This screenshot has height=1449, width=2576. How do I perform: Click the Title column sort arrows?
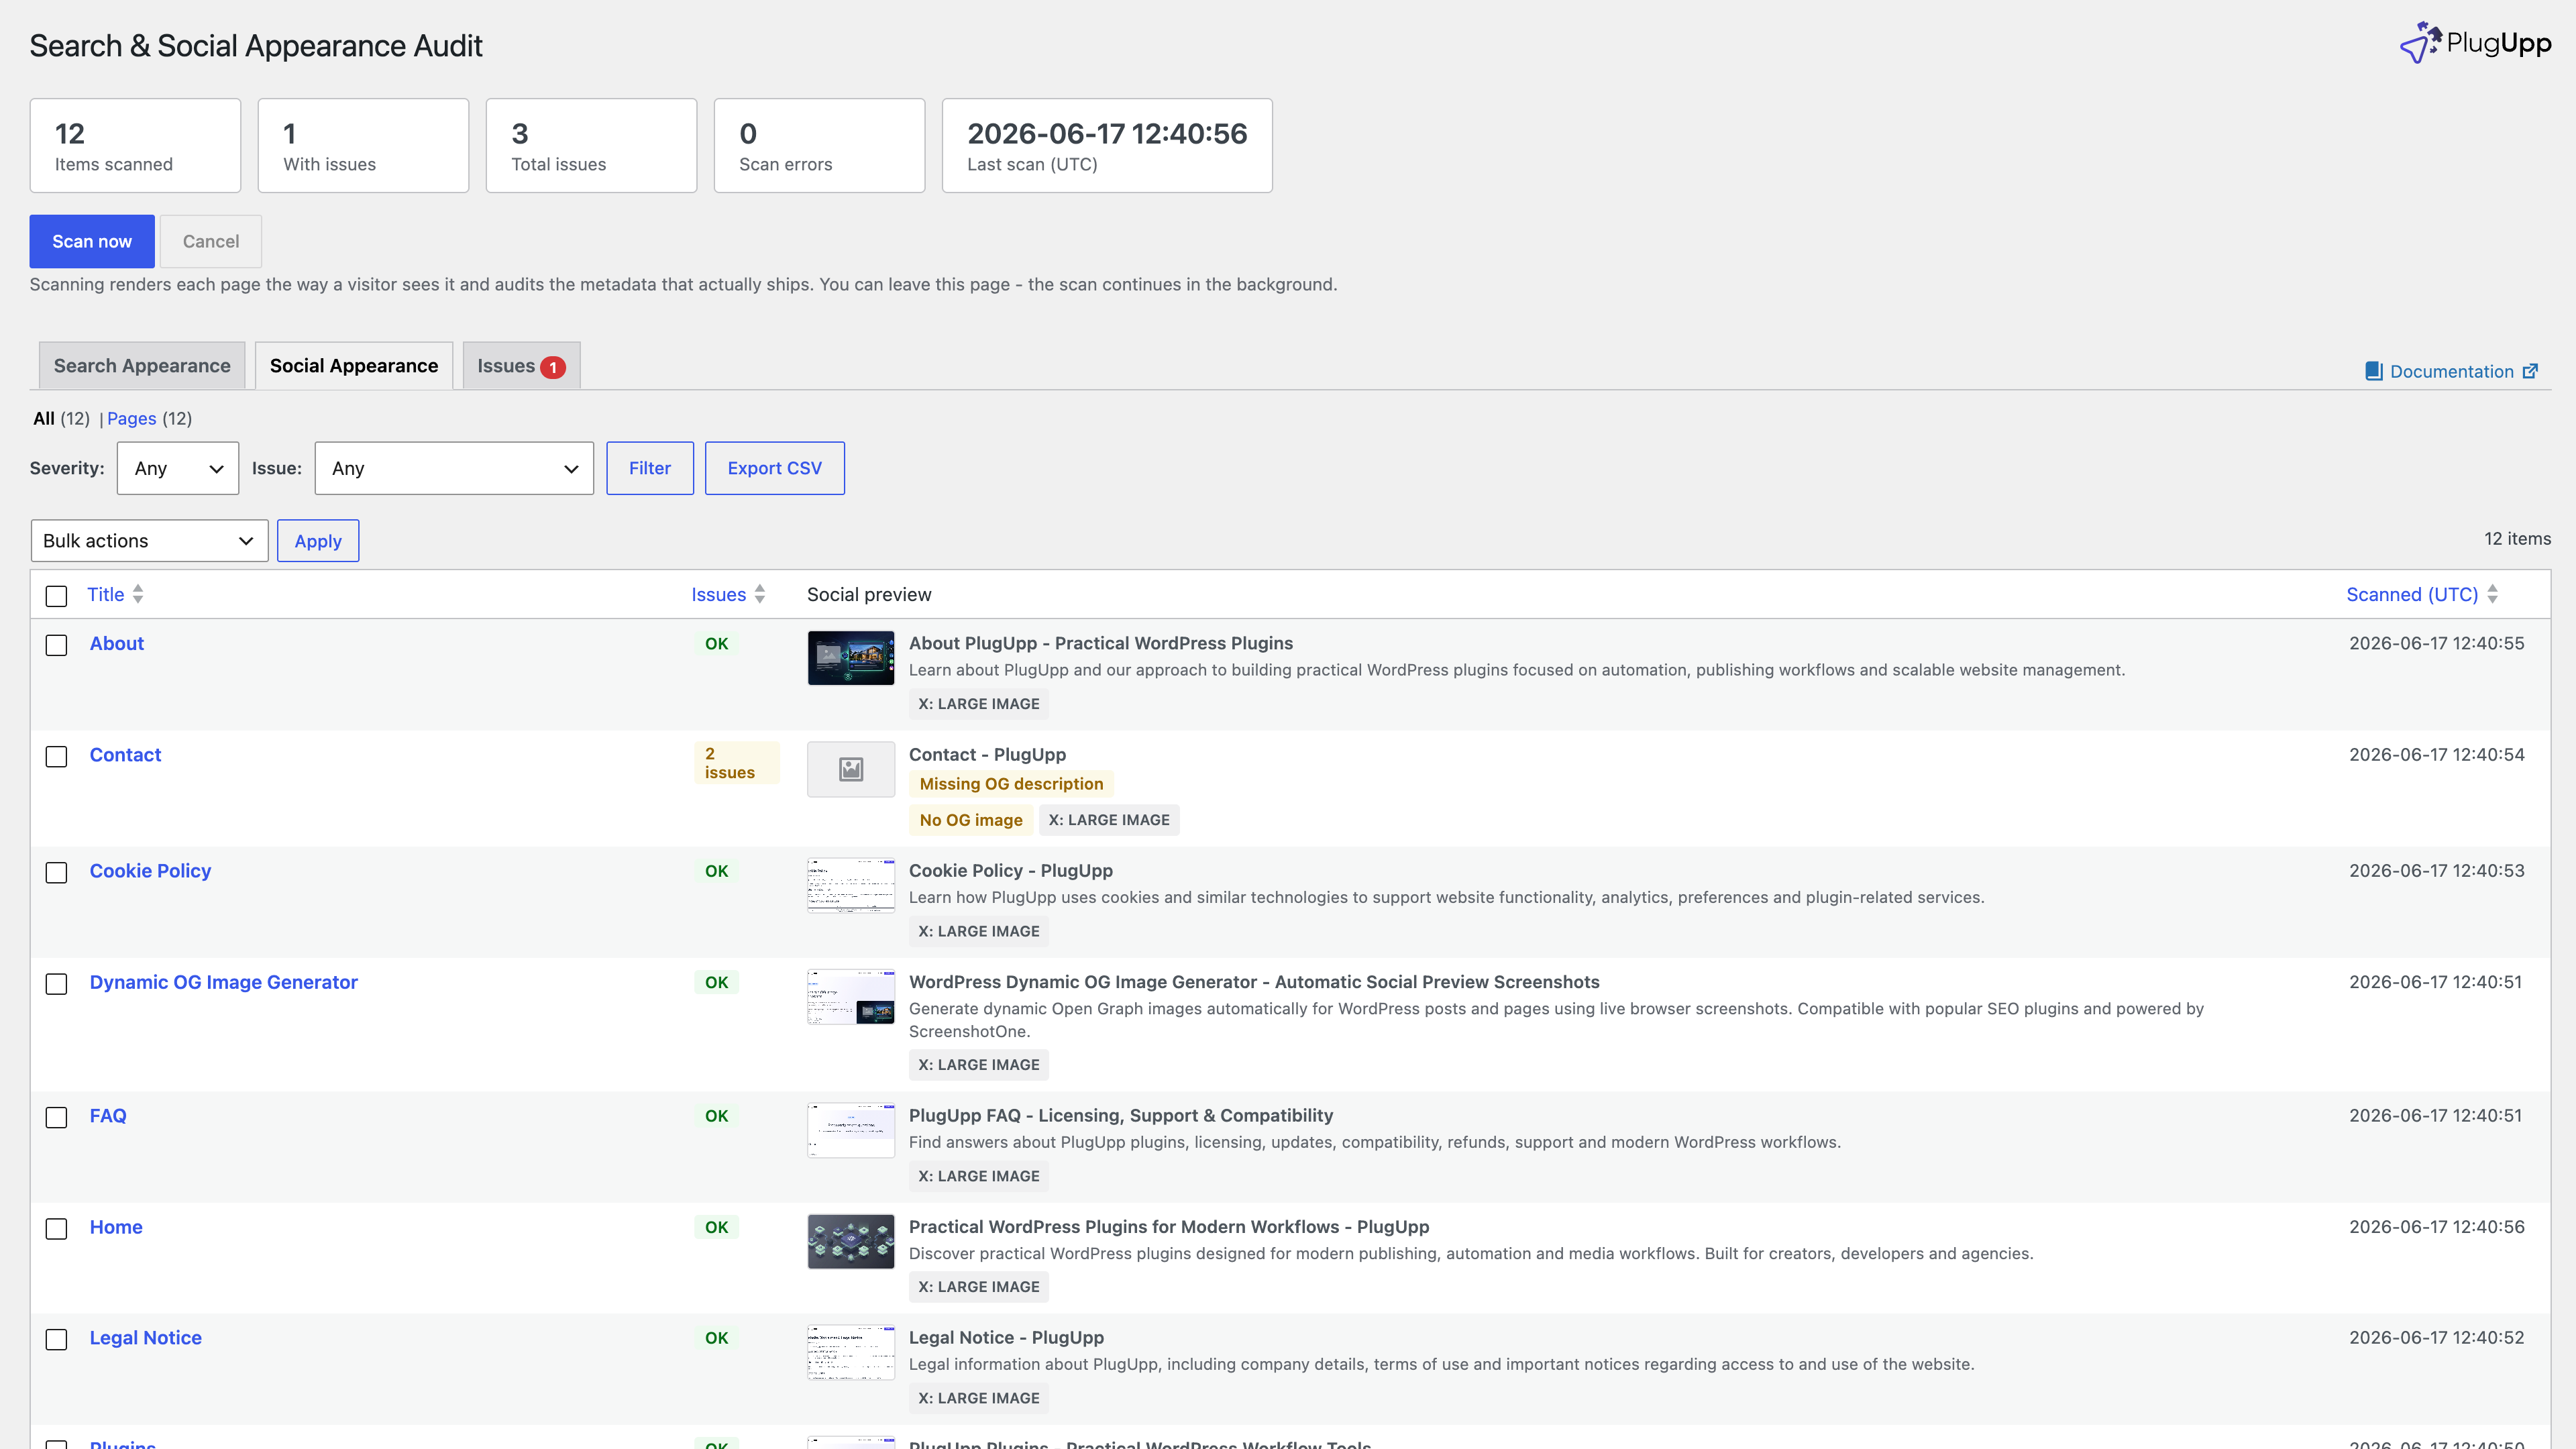coord(138,594)
